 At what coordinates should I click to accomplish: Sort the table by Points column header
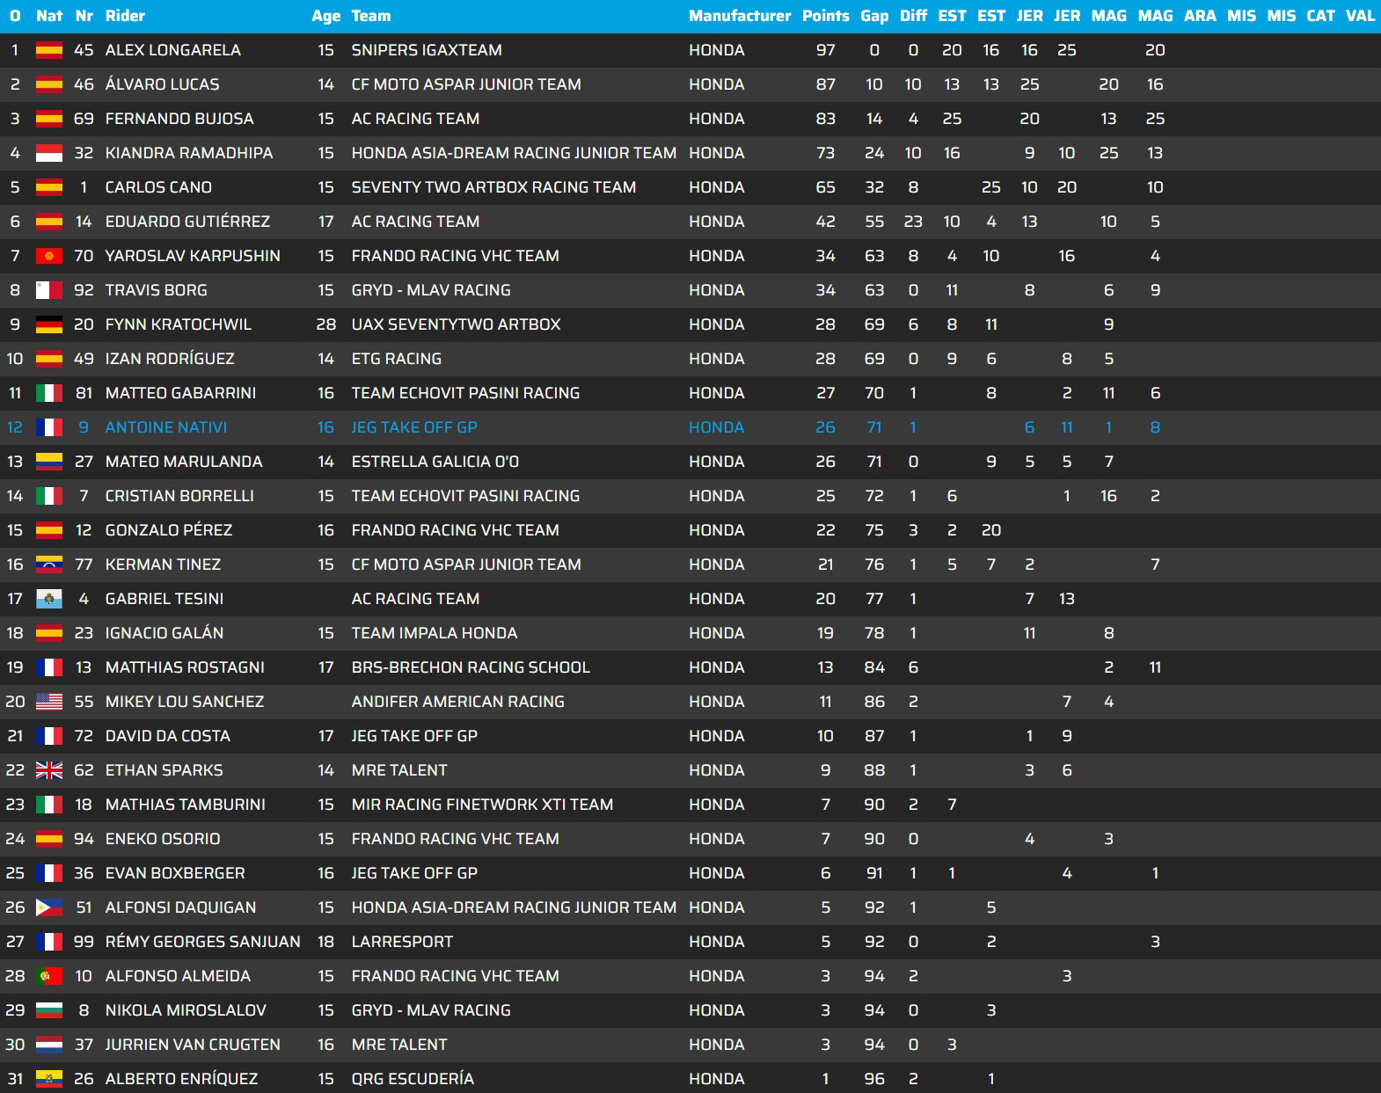(x=825, y=16)
